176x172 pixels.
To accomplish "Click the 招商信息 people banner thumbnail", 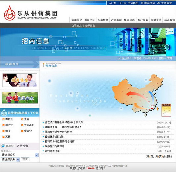I will pyautogui.click(x=20, y=80).
